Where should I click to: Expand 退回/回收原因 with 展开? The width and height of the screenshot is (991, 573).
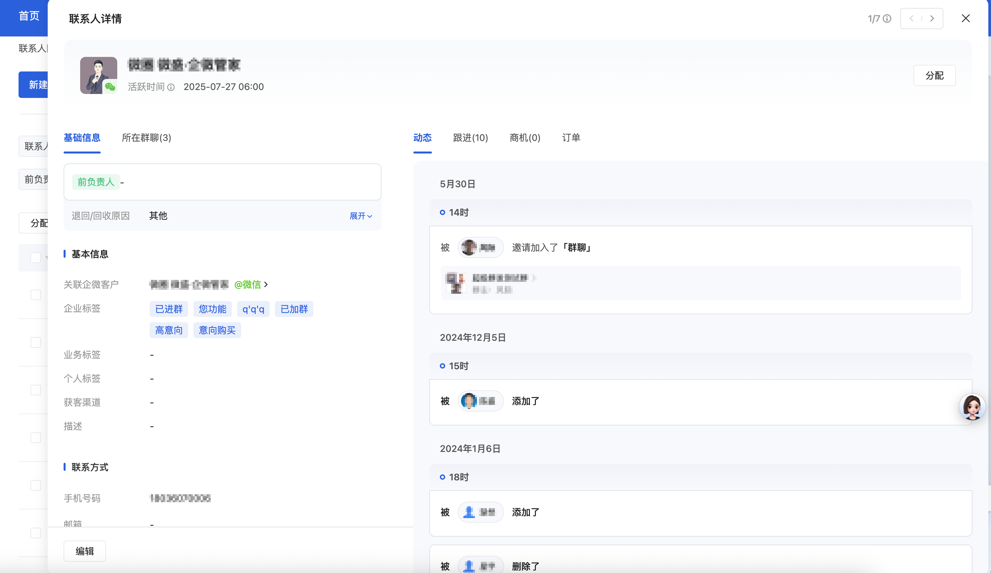tap(361, 216)
